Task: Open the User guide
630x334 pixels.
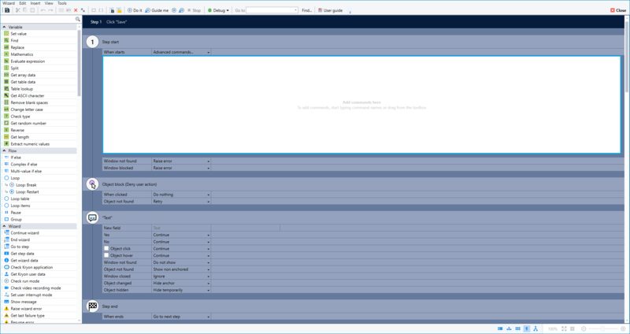Action: pos(330,10)
